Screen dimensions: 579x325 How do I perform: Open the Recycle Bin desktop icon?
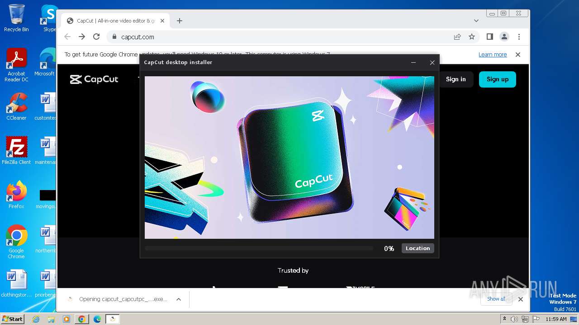point(16,18)
